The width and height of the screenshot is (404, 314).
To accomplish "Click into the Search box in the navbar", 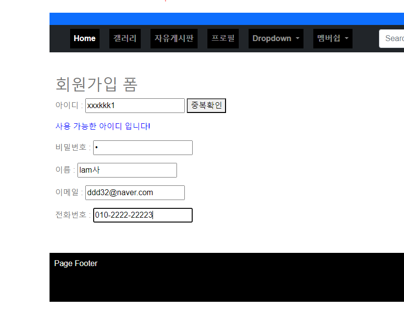I will [392, 39].
